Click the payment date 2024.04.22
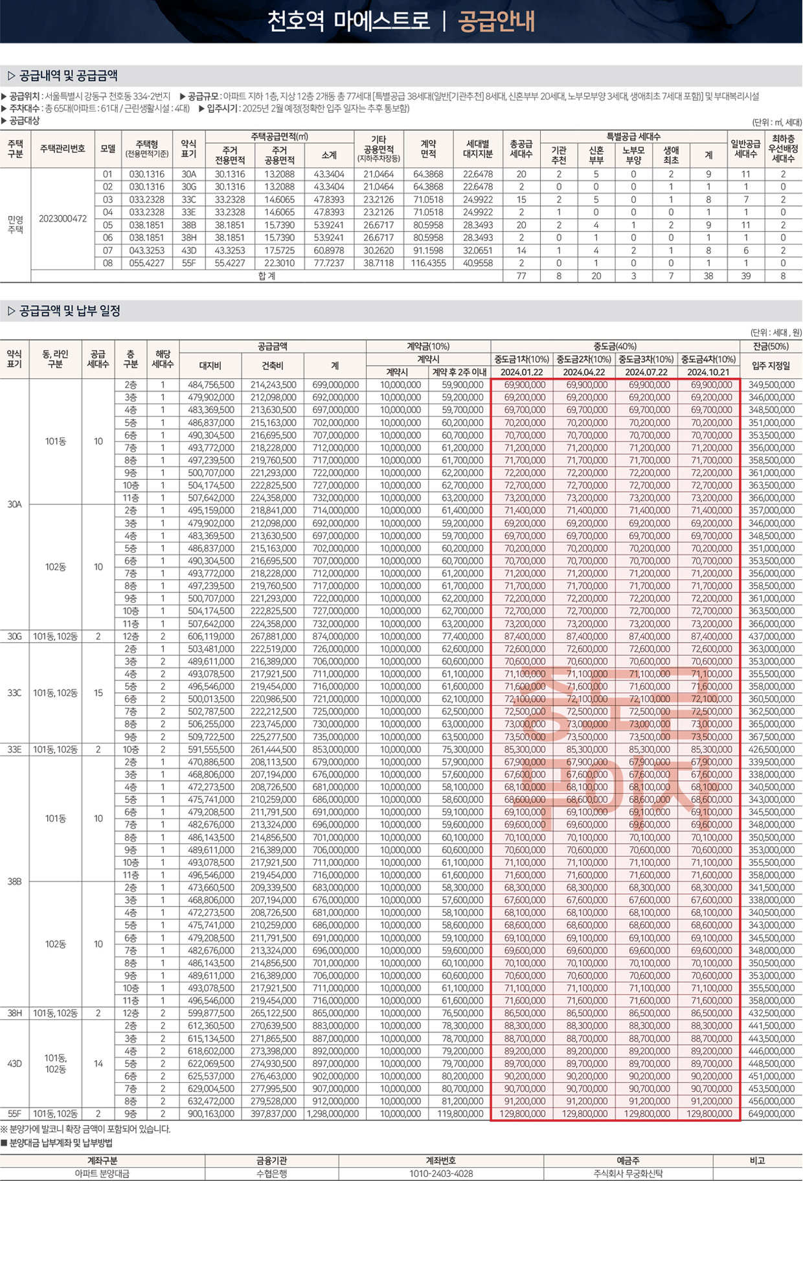803x1267 pixels. click(583, 372)
